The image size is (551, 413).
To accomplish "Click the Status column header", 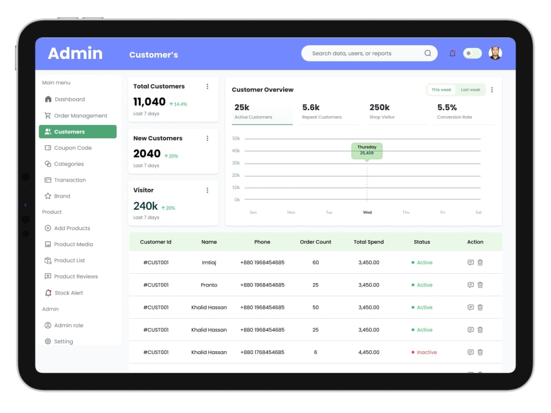I will click(x=422, y=242).
